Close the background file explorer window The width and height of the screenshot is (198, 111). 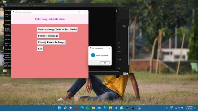point(126,9)
